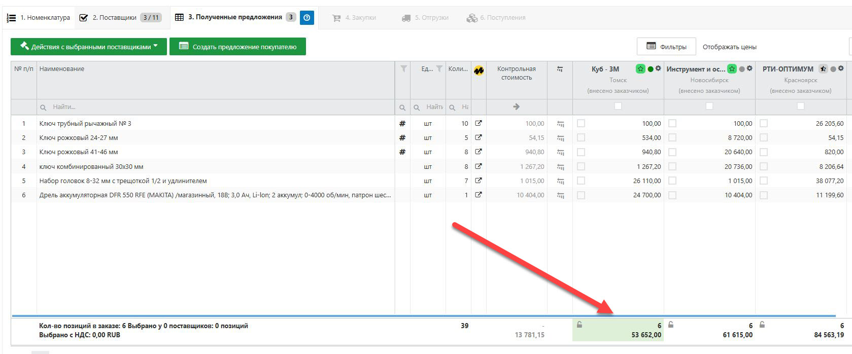Click the green star icon for Куб - 3М
This screenshot has height=354, width=852.
click(x=640, y=69)
